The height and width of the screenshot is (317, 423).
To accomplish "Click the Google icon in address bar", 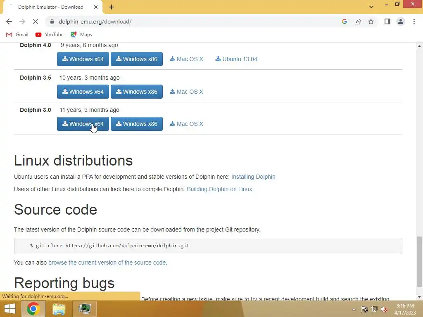I will [x=344, y=21].
